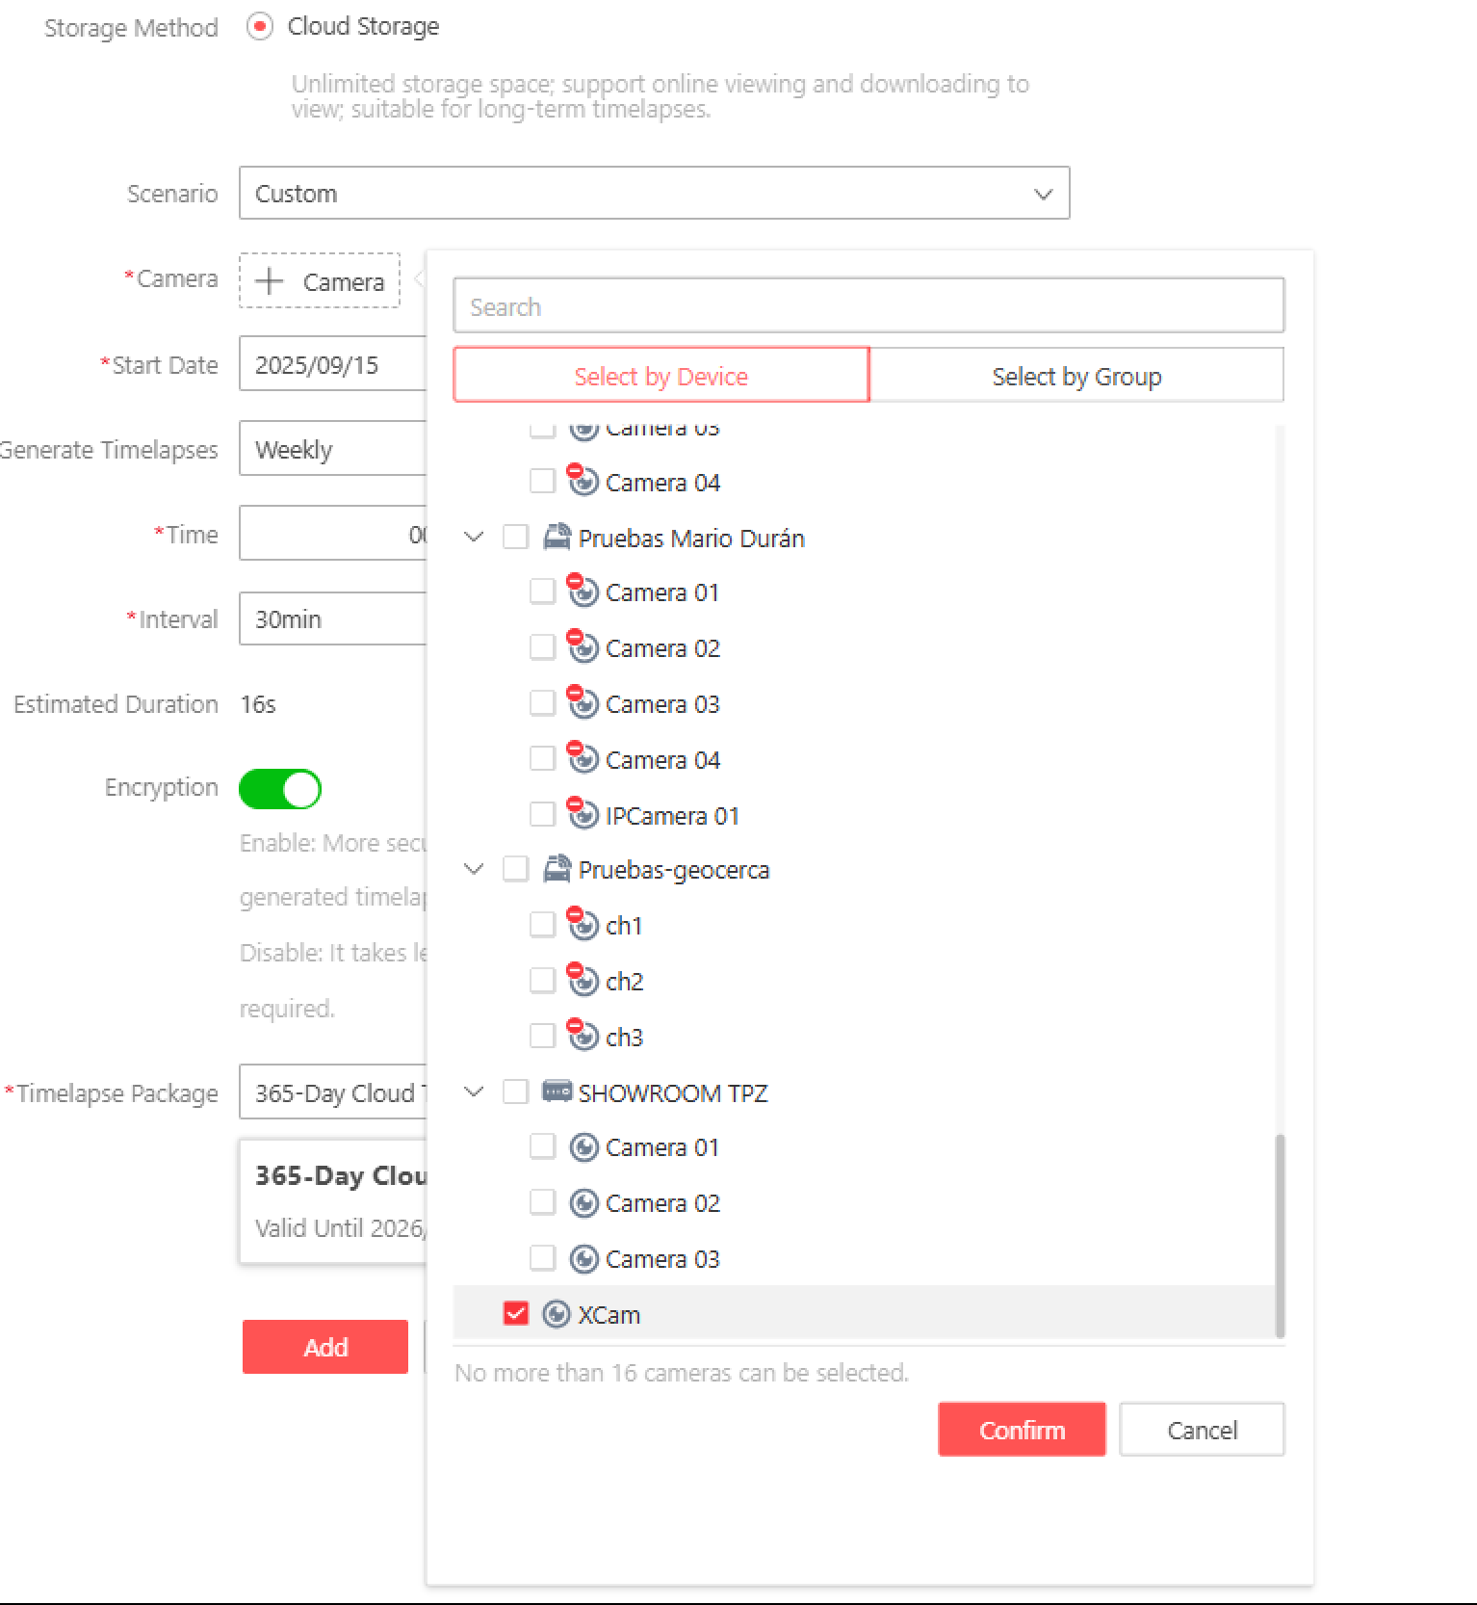Viewport: 1477px width, 1605px height.
Task: Switch to the Select by Device tab
Action: click(661, 375)
